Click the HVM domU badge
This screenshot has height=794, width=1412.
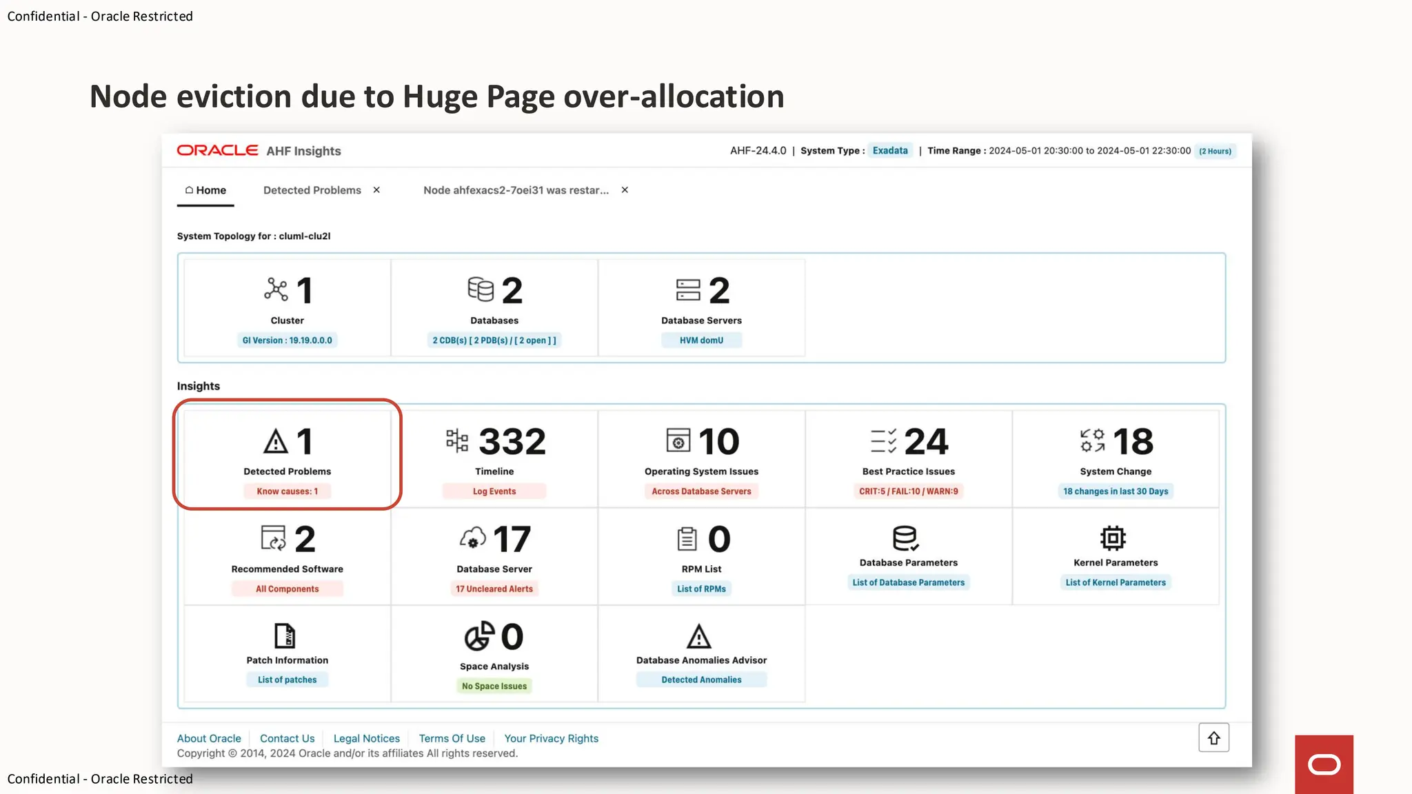(701, 340)
